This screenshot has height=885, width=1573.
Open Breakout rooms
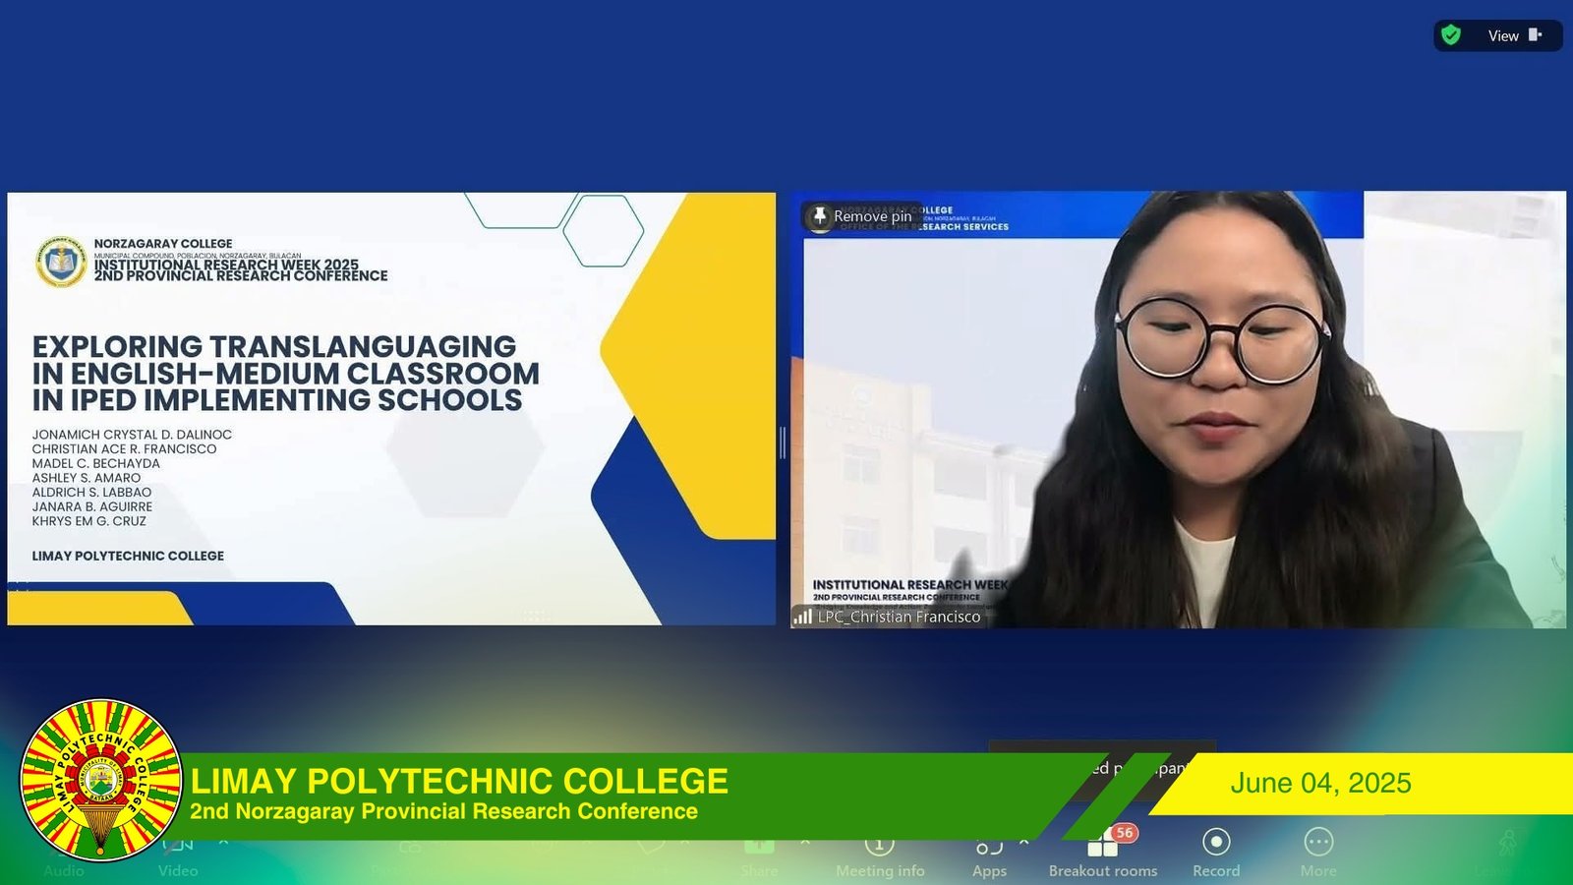tap(1103, 854)
